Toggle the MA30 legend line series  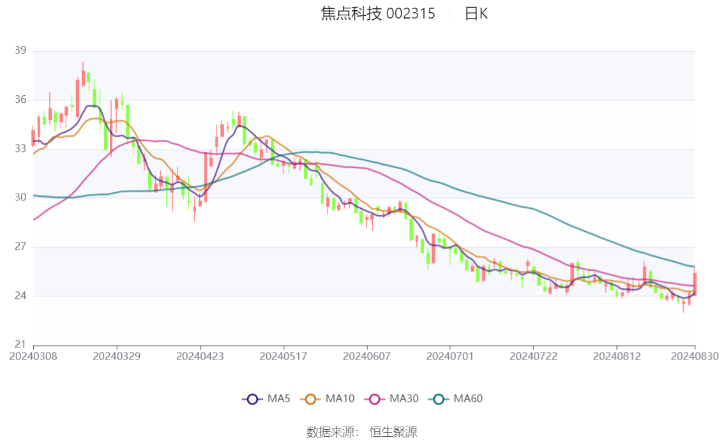coord(391,399)
